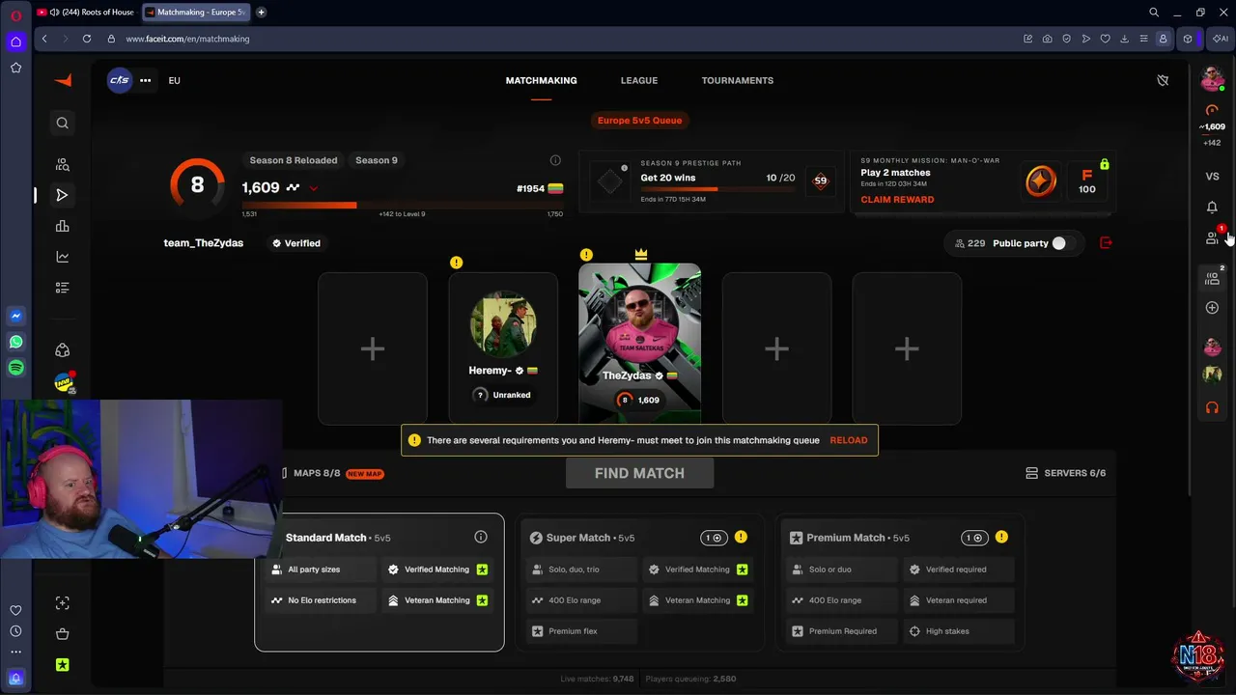
Task: Switch to the MATCHMAKING tab
Action: (541, 80)
